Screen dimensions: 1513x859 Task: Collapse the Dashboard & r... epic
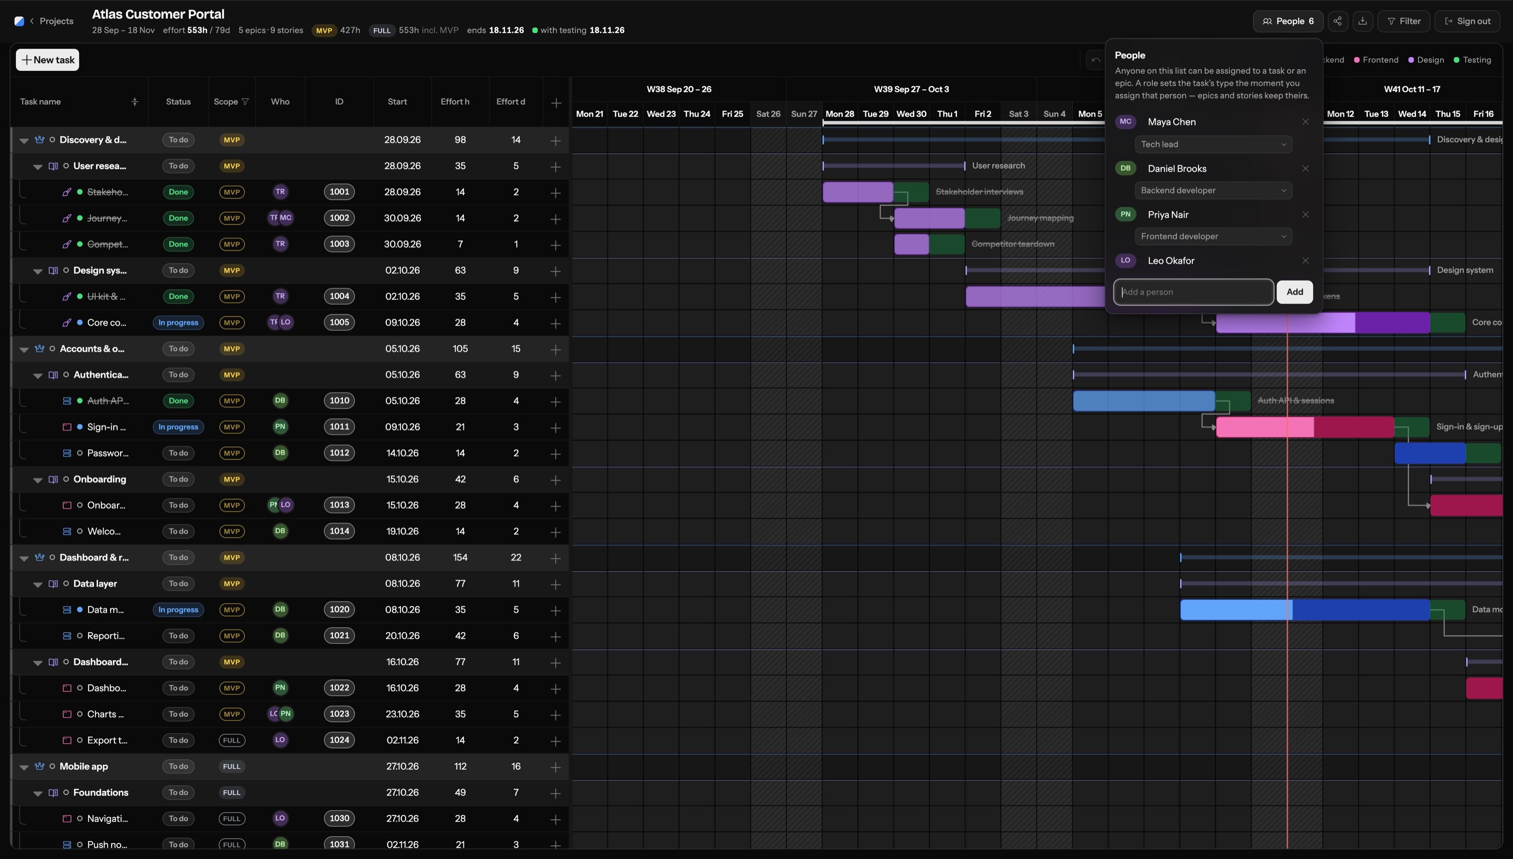pyautogui.click(x=24, y=558)
